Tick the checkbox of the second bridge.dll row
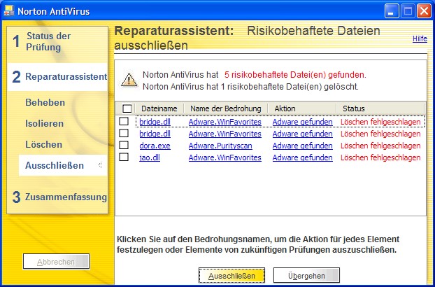Viewport: 435px width, 287px height. coord(124,133)
